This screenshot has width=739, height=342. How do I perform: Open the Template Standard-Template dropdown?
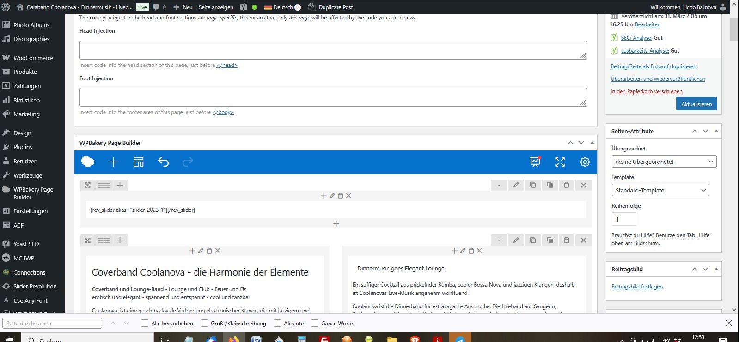pos(660,190)
